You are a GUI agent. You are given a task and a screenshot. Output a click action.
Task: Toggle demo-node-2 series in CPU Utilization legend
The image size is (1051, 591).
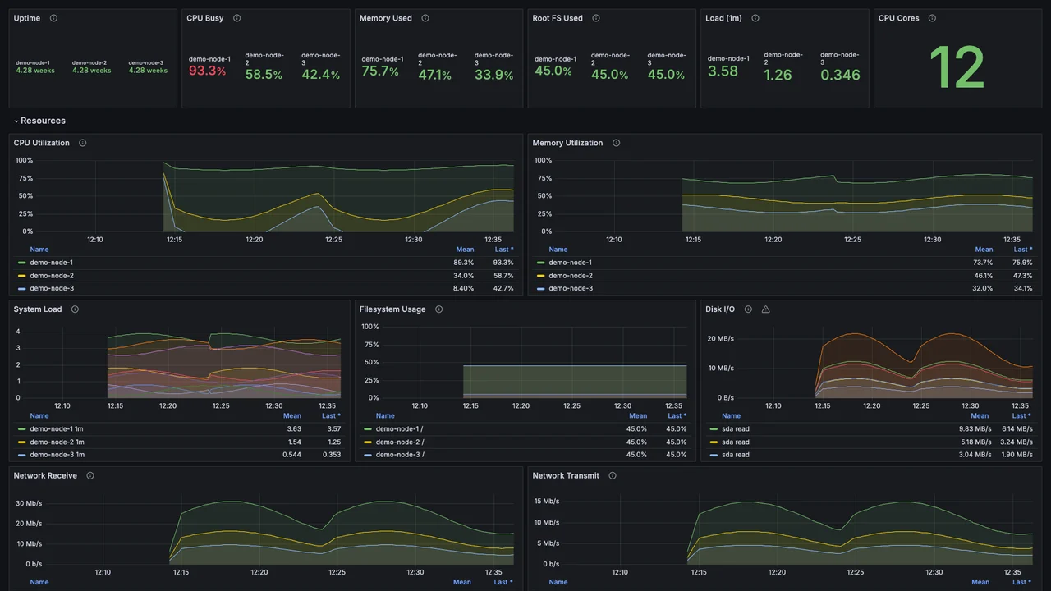click(x=51, y=276)
